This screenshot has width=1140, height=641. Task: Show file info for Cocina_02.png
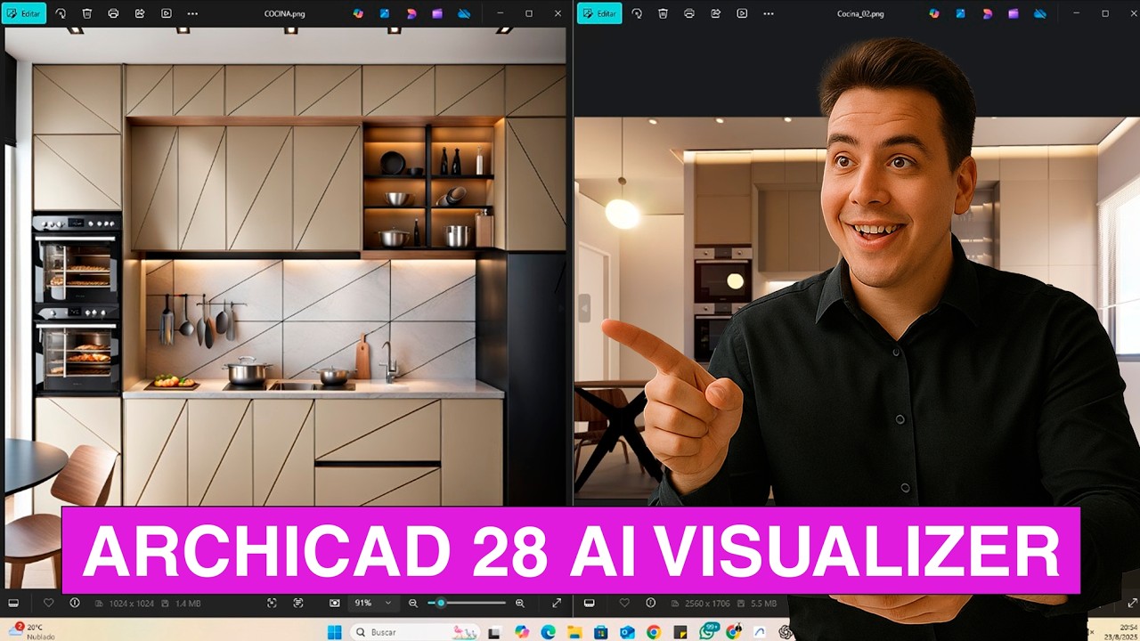(651, 603)
